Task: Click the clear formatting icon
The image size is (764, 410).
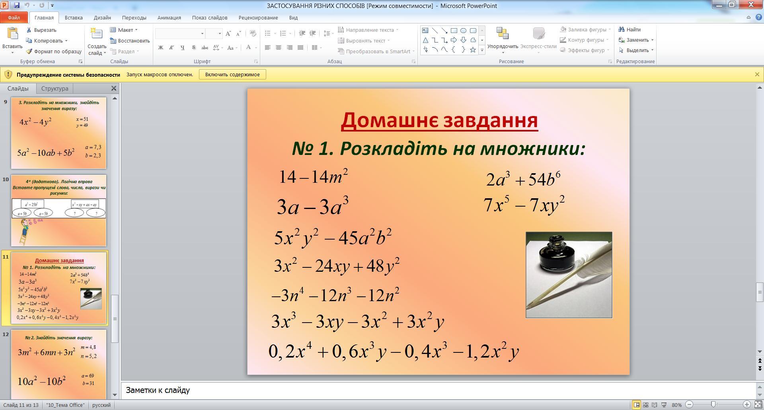Action: (253, 34)
